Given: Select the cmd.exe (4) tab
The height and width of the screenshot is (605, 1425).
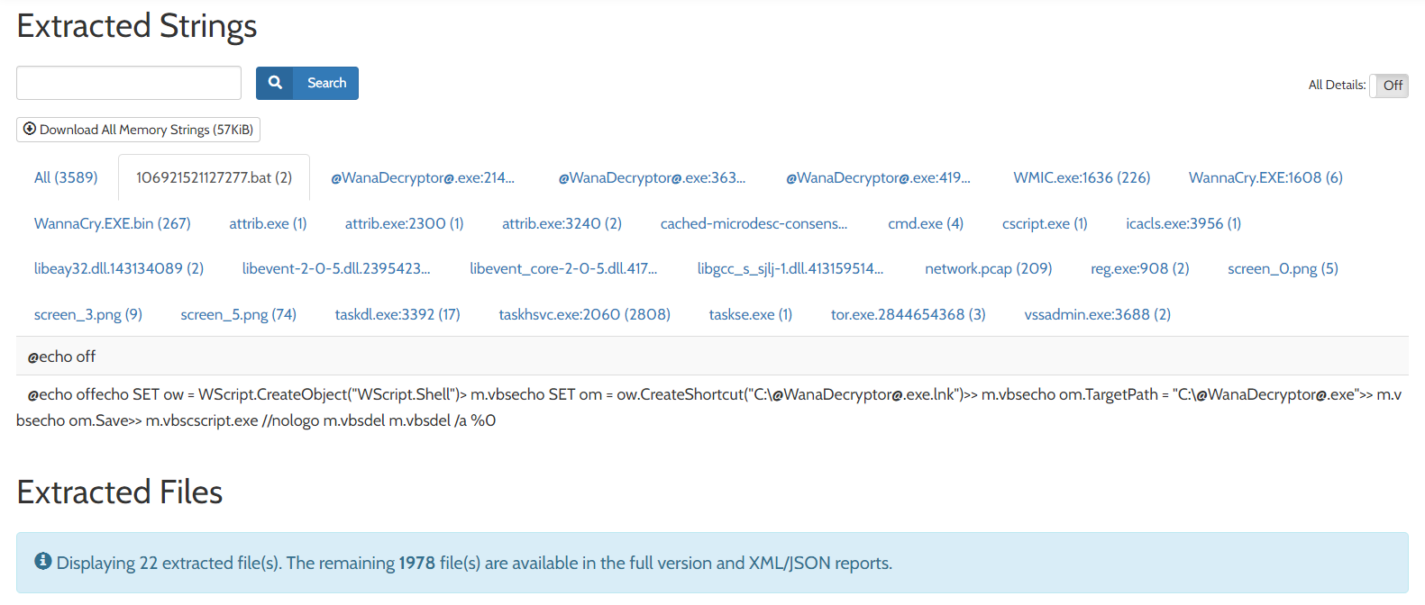Looking at the screenshot, I should (x=926, y=223).
